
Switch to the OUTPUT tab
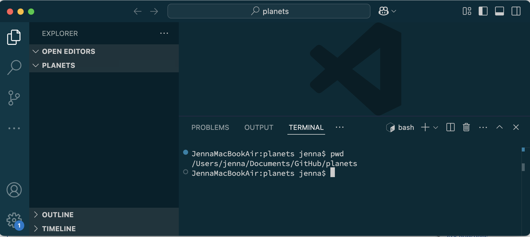(259, 127)
